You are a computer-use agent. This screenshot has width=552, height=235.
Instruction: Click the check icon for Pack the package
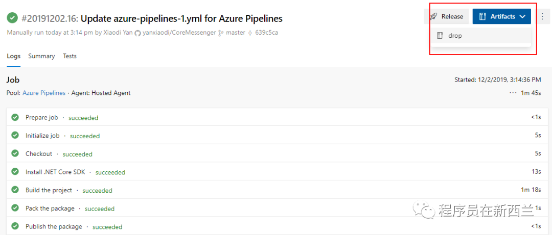click(15, 208)
